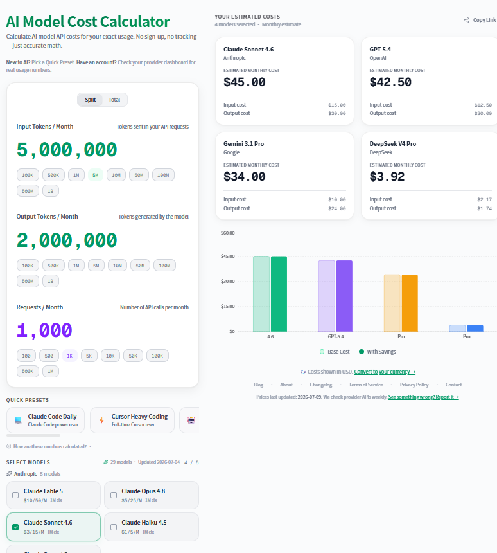
Task: Open the Contact footer link
Action: 454,385
